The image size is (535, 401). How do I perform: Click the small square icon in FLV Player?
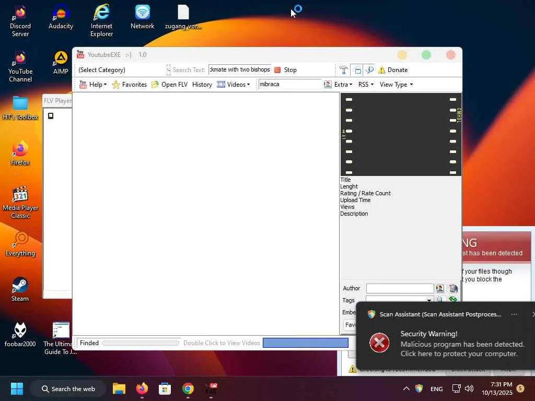point(51,116)
